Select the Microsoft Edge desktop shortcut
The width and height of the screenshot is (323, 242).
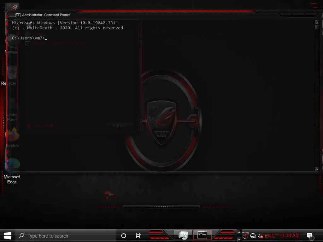12,171
